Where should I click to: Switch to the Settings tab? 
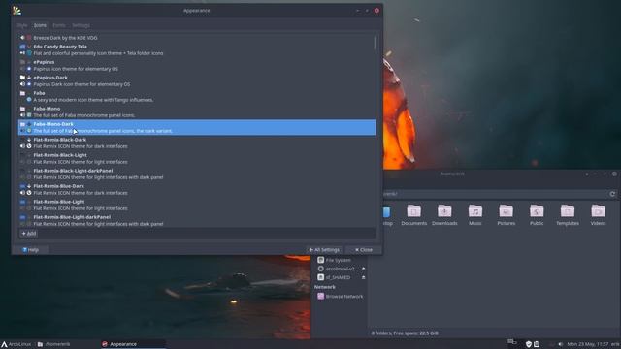pyautogui.click(x=81, y=25)
